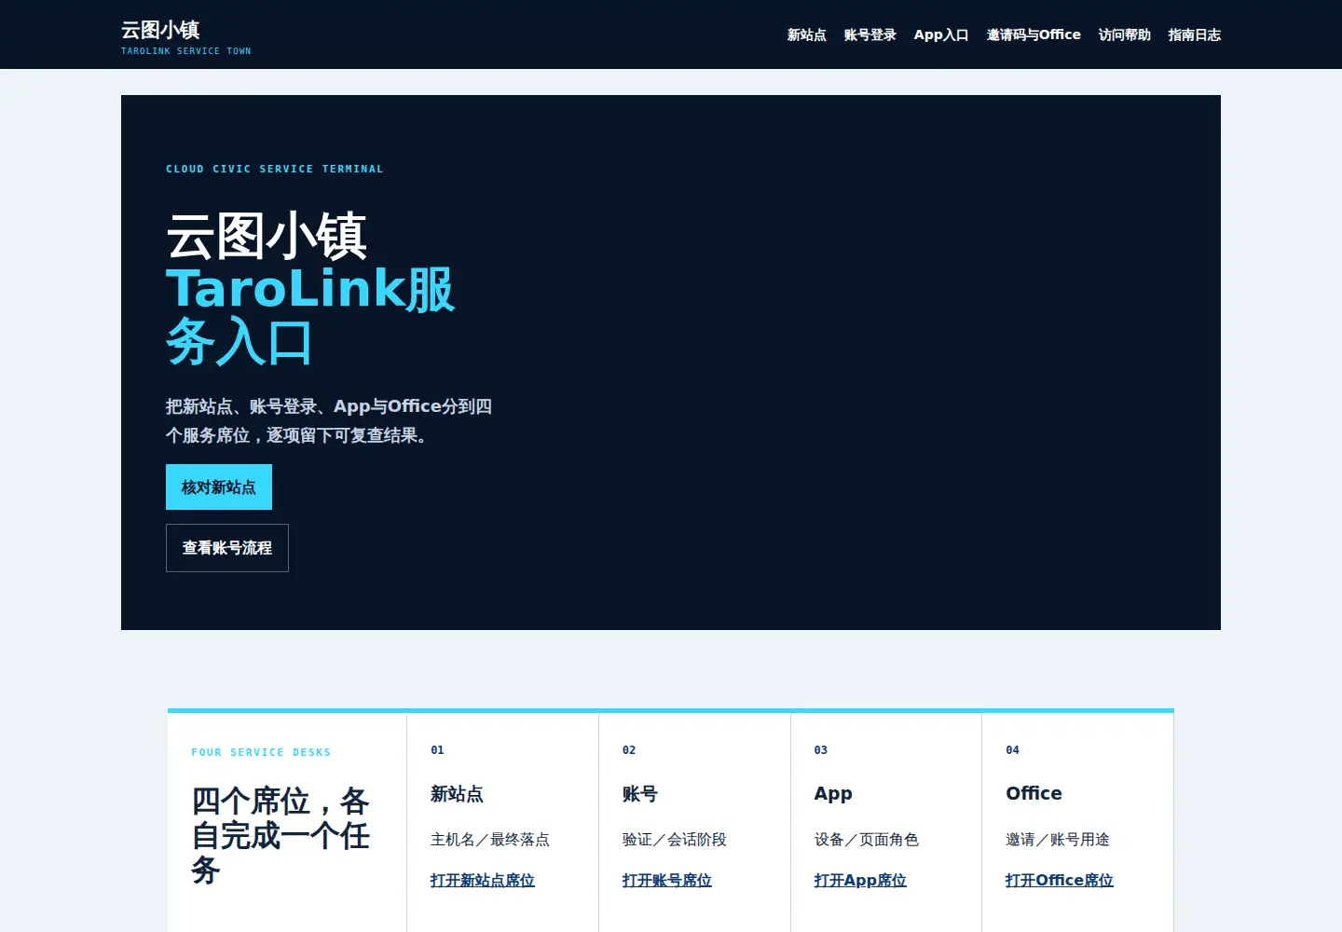Follow the 打开账号席位 link
The width and height of the screenshot is (1342, 932).
tap(667, 880)
